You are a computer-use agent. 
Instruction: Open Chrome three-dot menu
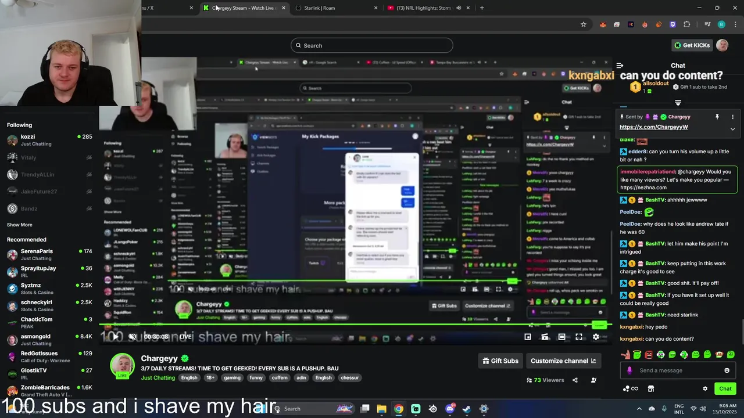coord(734,24)
